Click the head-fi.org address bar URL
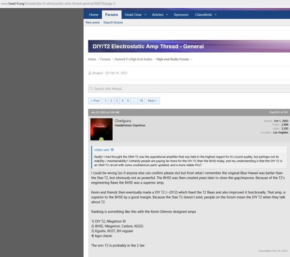Image resolution: width=290 pixels, height=257 pixels. pyautogui.click(x=58, y=3)
